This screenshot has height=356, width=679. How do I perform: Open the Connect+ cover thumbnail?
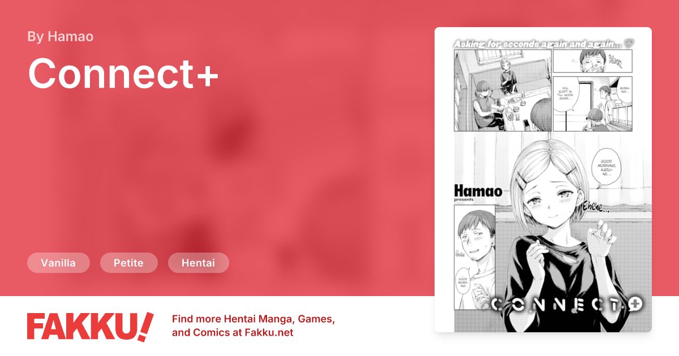point(543,180)
